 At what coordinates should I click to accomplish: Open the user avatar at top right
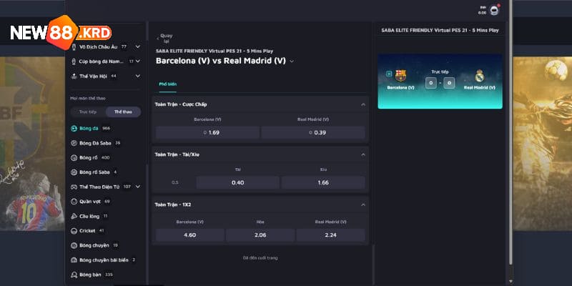494,10
